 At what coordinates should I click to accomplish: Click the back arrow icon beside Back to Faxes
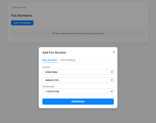point(12,8)
